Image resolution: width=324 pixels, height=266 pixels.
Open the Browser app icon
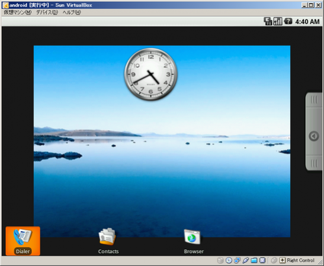[x=193, y=241]
